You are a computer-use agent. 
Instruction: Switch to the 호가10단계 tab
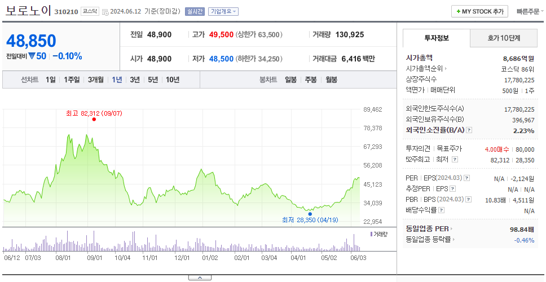[x=504, y=38]
